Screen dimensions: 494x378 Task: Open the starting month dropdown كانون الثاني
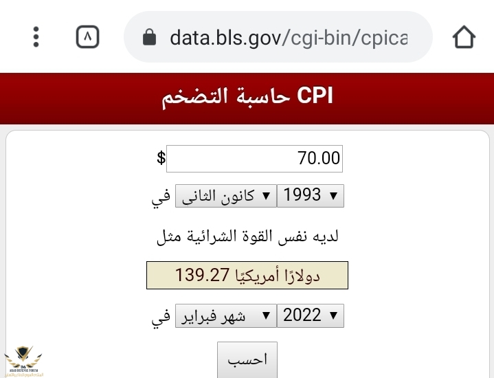click(x=225, y=196)
